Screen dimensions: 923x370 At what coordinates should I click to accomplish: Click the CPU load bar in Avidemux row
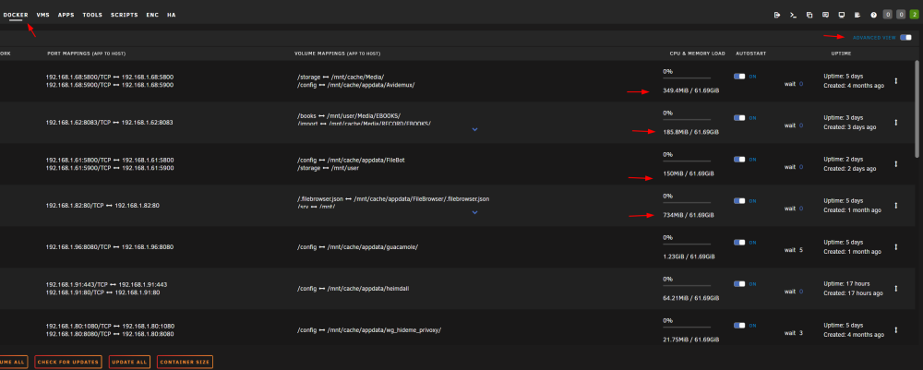click(687, 78)
